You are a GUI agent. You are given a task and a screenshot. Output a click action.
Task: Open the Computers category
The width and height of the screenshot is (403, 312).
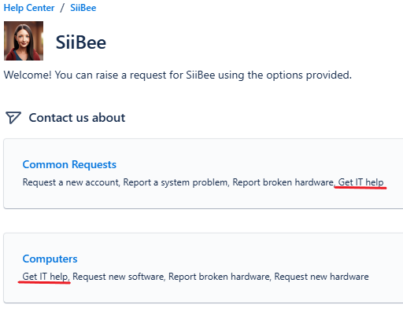tap(50, 259)
